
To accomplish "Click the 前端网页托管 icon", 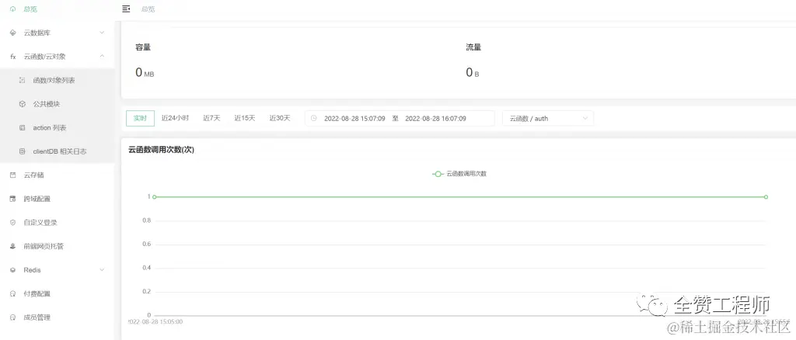I will tap(12, 246).
